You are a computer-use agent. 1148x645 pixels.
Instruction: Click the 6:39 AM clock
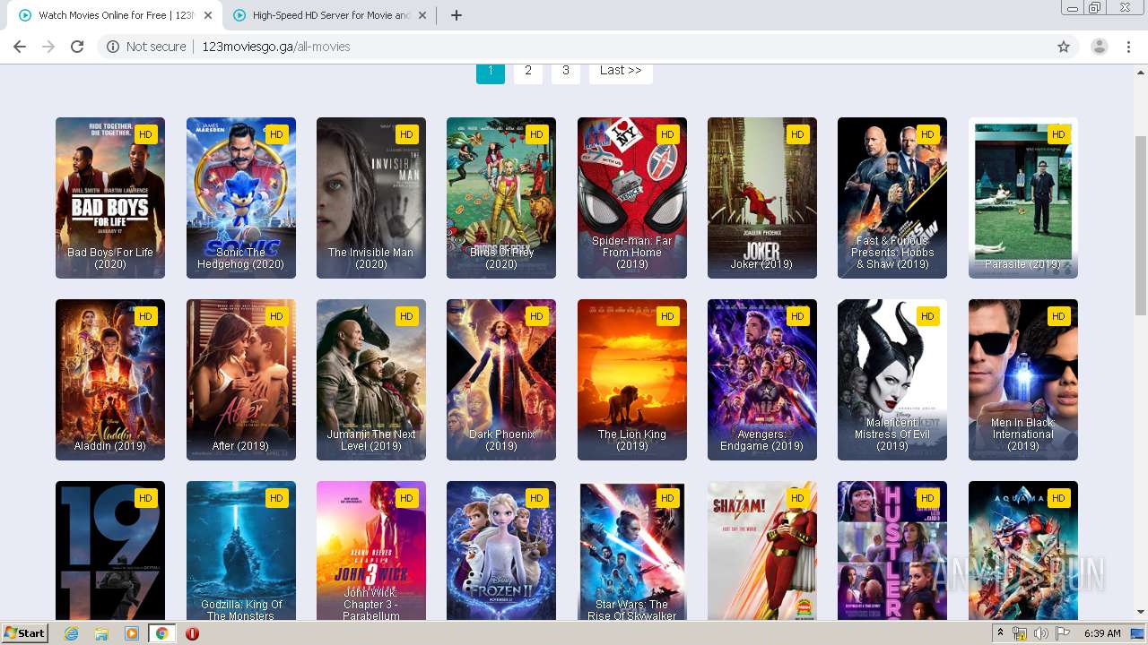[1102, 633]
